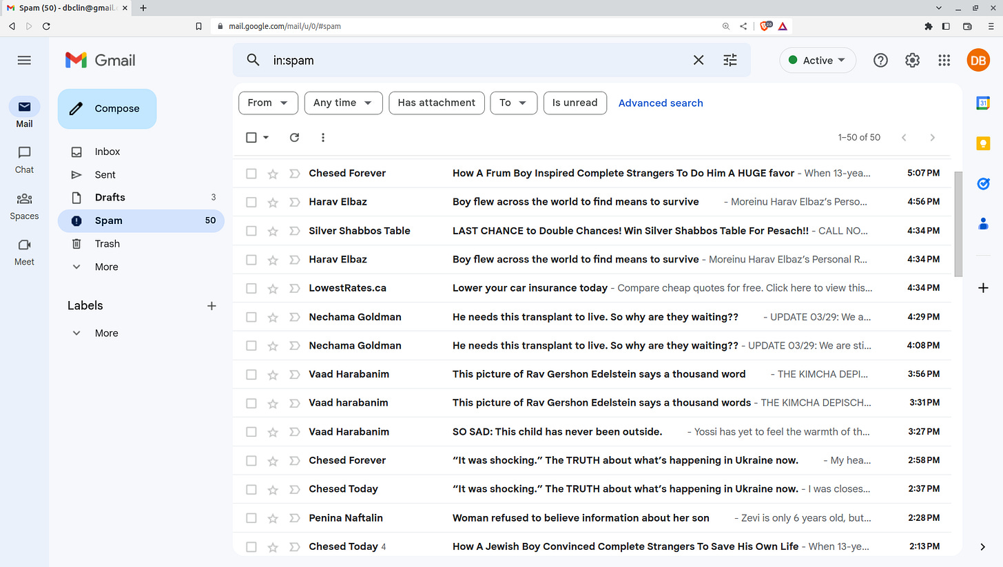1003x567 pixels.
Task: Get add-ons with the plus icon
Action: [x=983, y=288]
